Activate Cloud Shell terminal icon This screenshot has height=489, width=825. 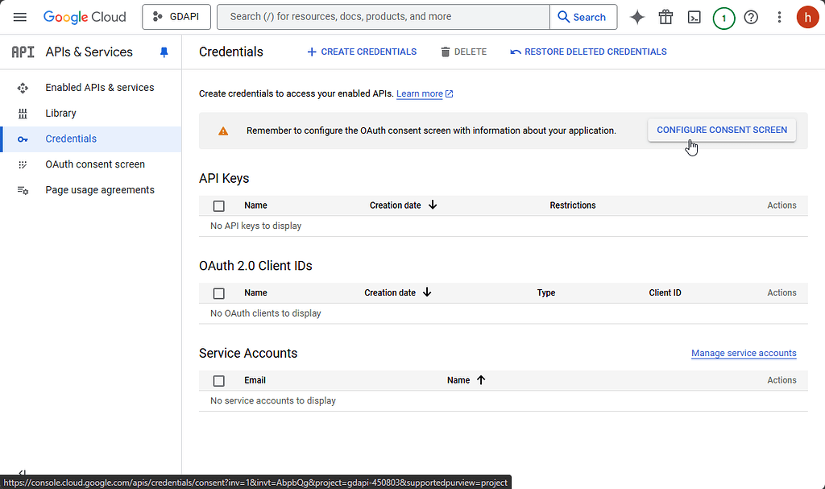pyautogui.click(x=694, y=18)
